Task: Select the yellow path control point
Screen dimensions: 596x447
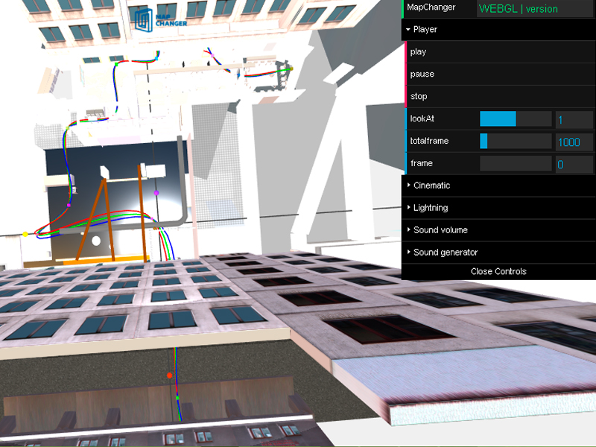Action: pyautogui.click(x=25, y=234)
